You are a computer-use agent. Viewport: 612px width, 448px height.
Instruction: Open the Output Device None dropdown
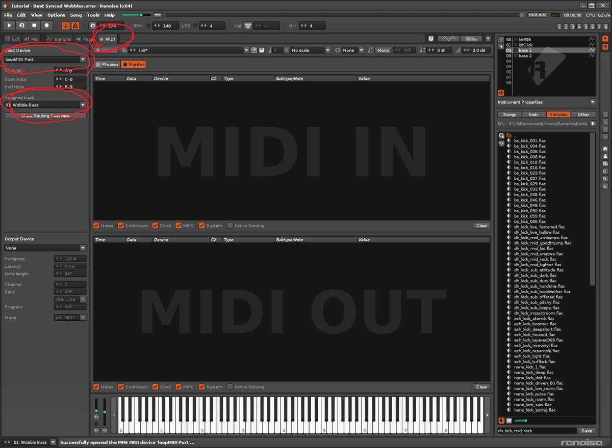click(x=45, y=248)
